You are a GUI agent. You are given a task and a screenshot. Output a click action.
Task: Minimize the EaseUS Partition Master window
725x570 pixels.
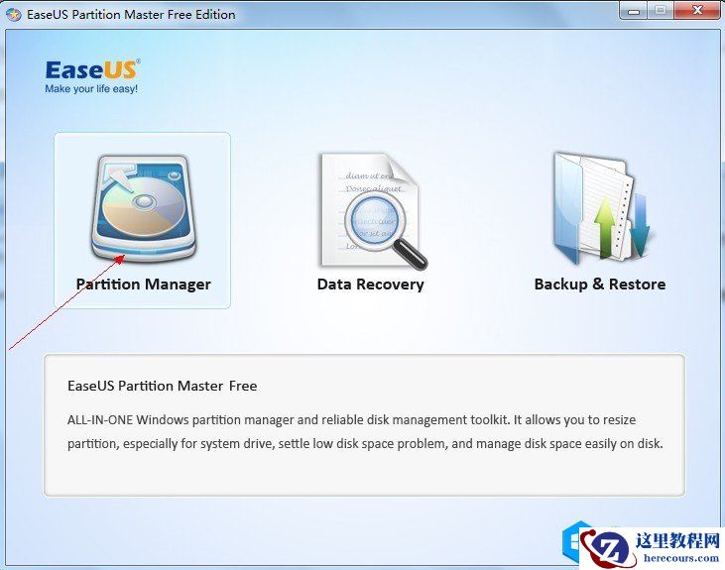[x=634, y=11]
